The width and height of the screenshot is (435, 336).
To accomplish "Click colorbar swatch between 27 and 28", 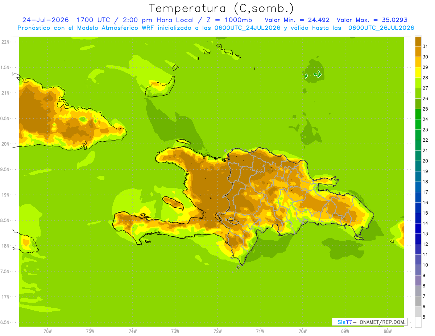I will pyautogui.click(x=418, y=83).
